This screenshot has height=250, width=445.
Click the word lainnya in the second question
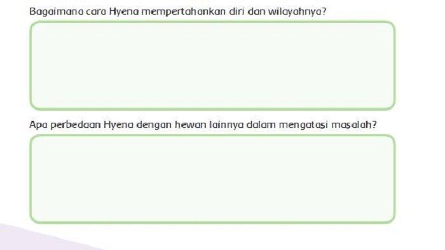pos(226,125)
